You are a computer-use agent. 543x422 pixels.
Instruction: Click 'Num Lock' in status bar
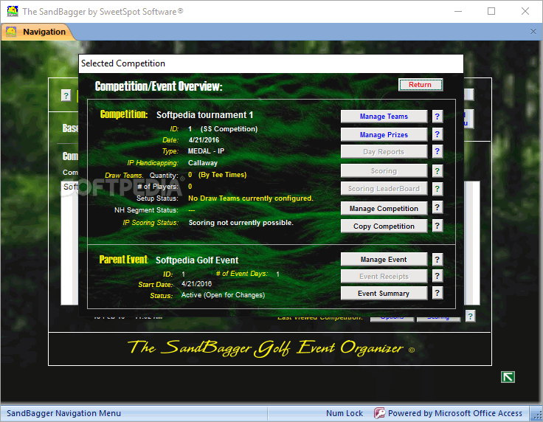coord(345,413)
